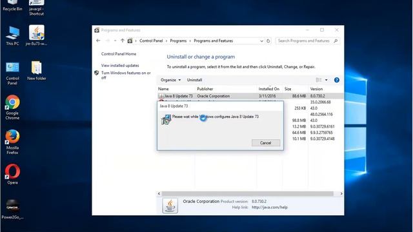Click the Programs breadcrumb
Viewport: 413px width, 232px height.
178,41
